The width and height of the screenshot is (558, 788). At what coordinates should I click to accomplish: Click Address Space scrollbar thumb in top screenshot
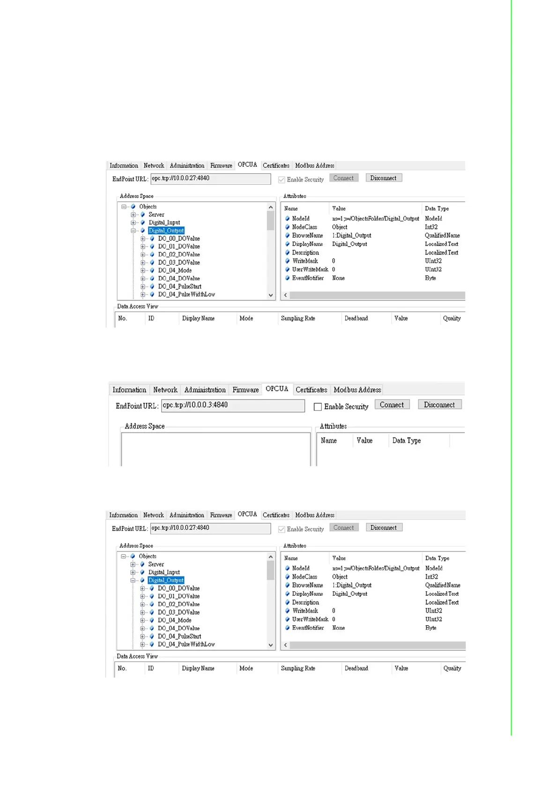click(270, 220)
